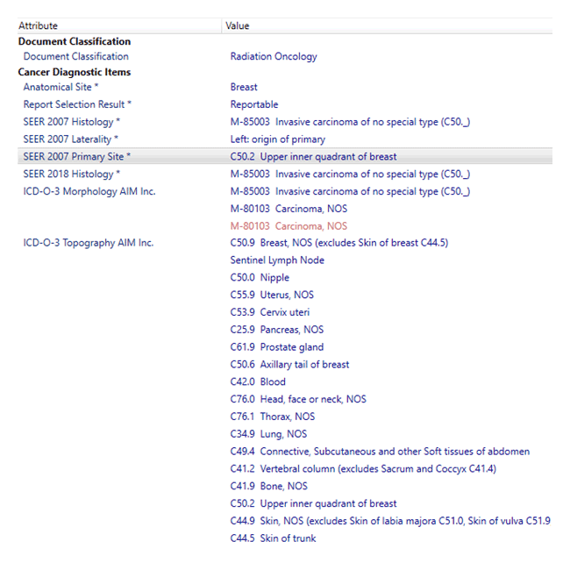
Task: Click the Left: origin of primary value
Action: click(278, 139)
